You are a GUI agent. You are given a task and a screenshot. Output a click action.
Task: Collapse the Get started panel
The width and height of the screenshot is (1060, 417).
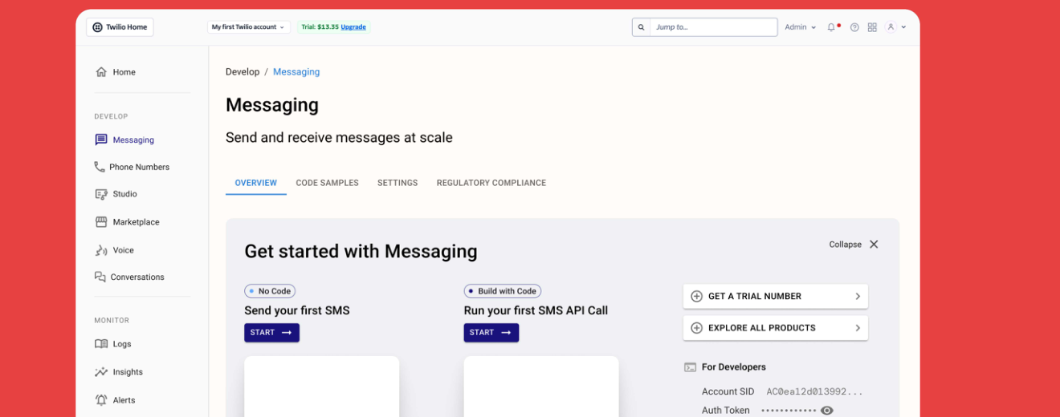click(846, 245)
